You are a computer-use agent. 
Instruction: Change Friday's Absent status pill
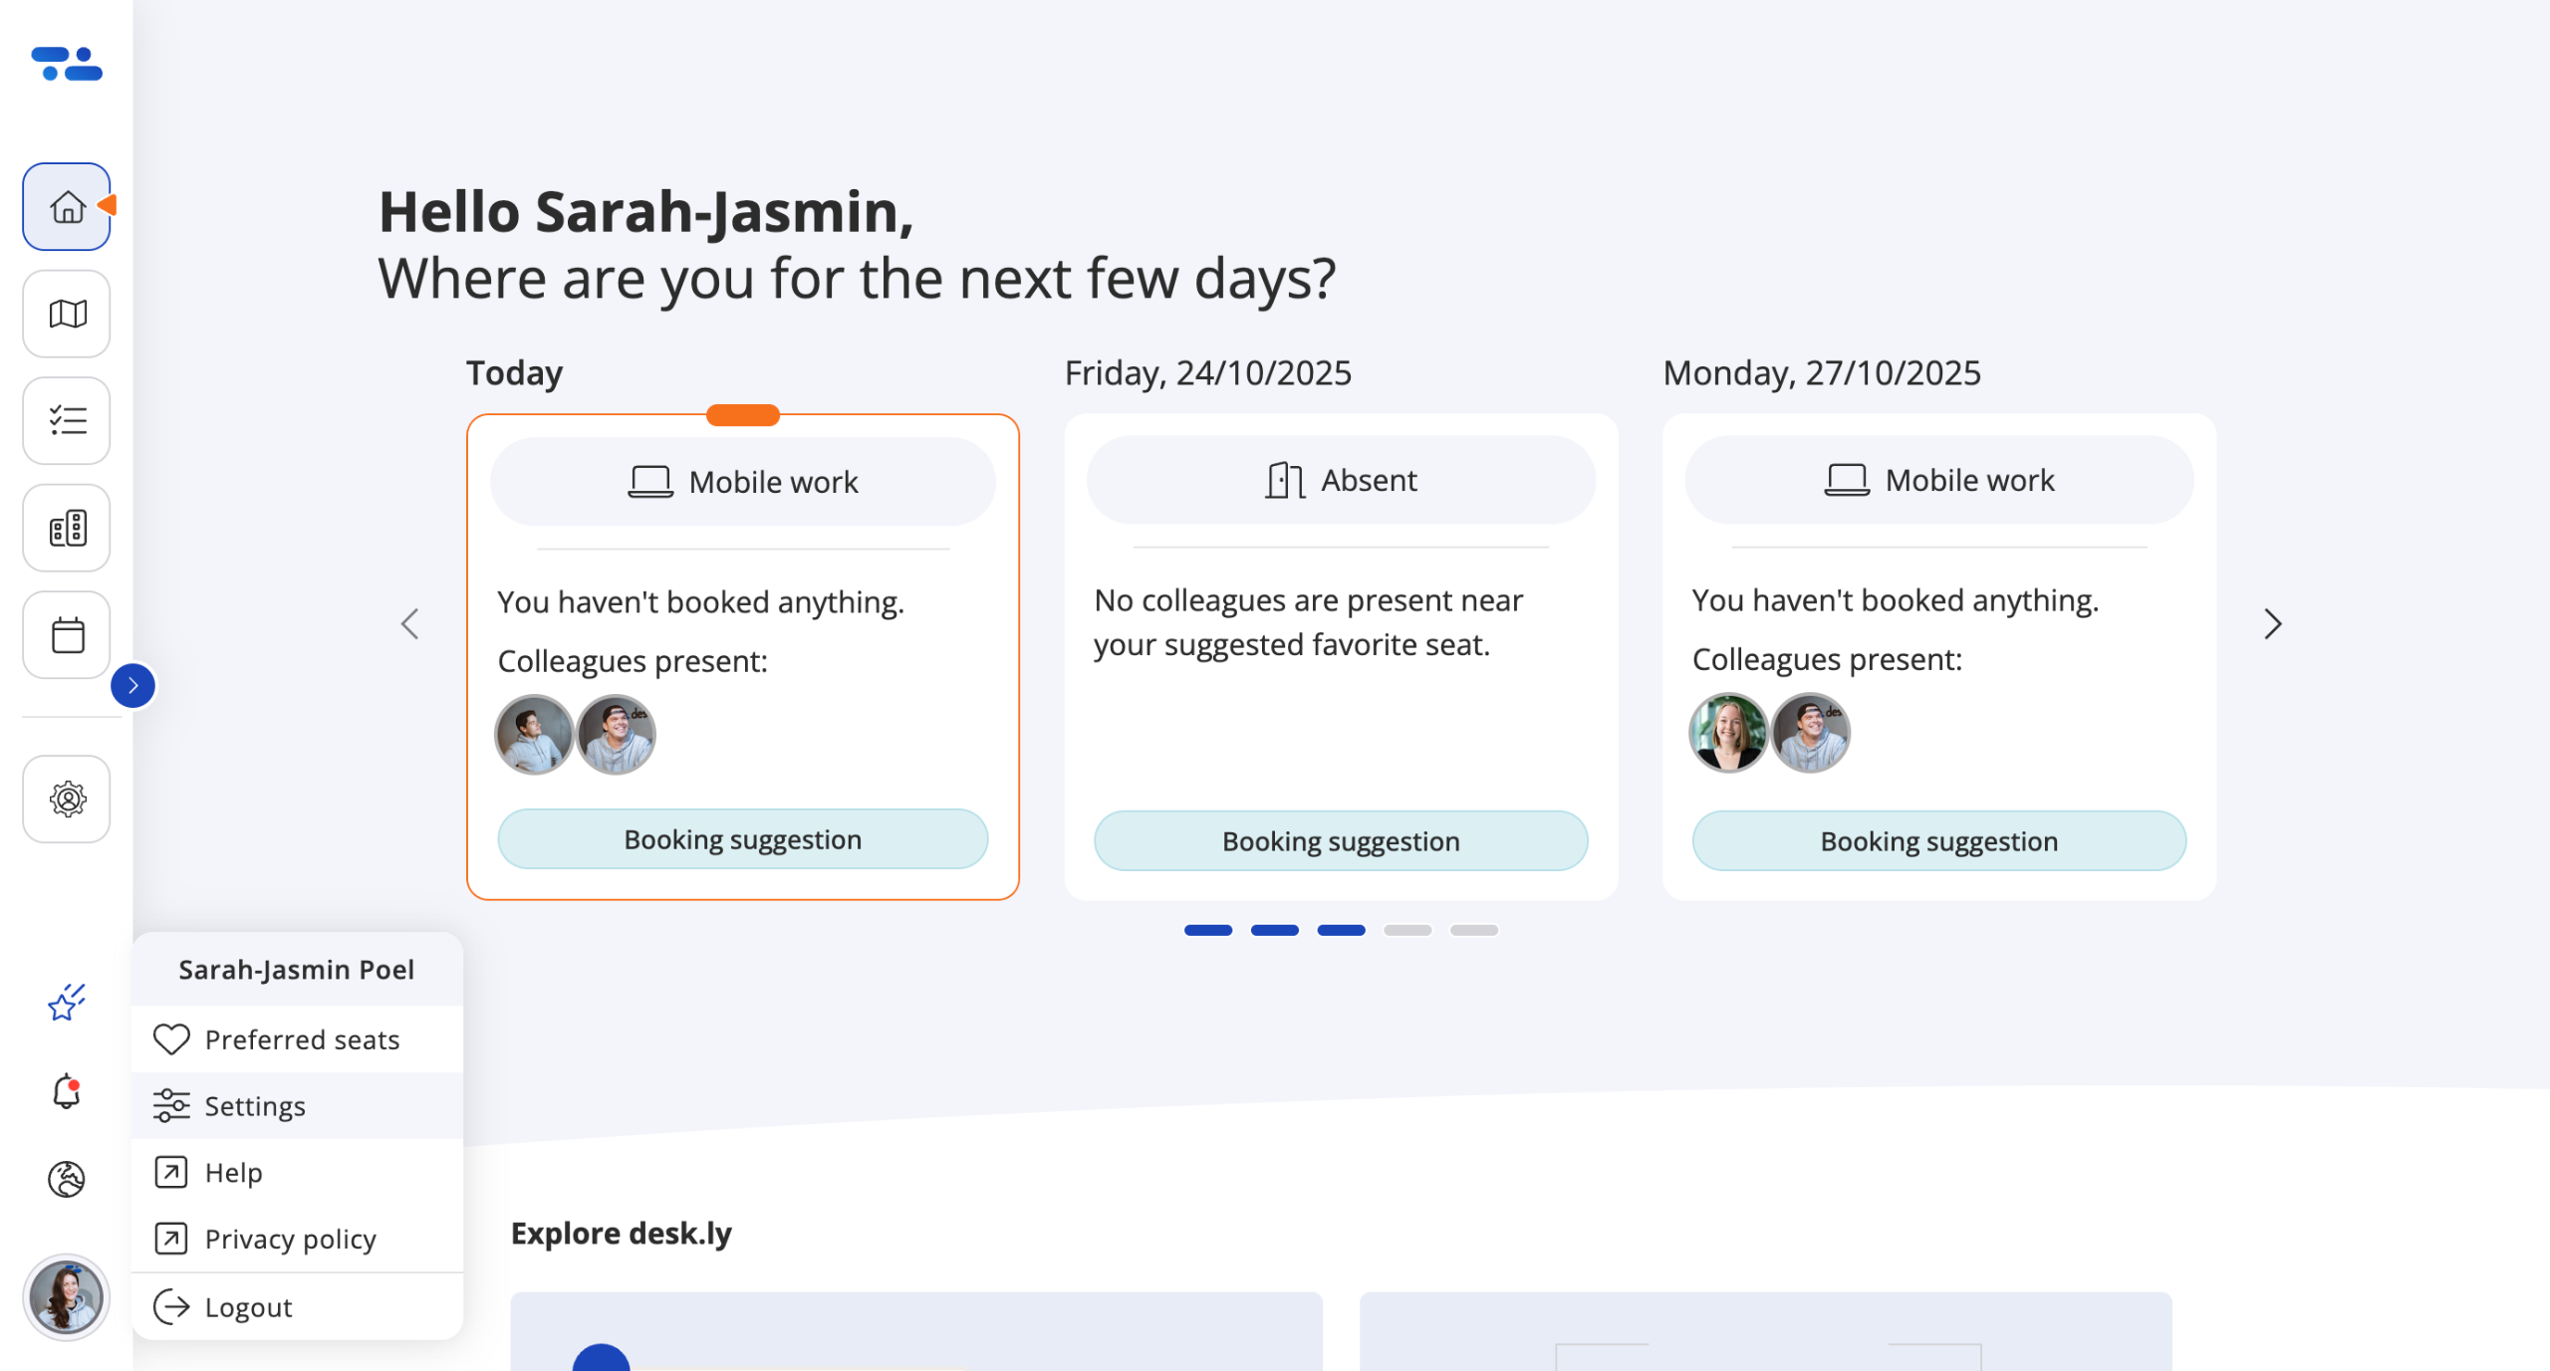1341,480
